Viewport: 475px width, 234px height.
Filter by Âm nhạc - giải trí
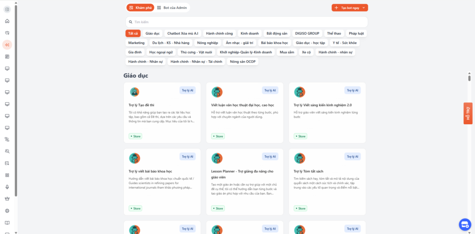click(x=240, y=43)
